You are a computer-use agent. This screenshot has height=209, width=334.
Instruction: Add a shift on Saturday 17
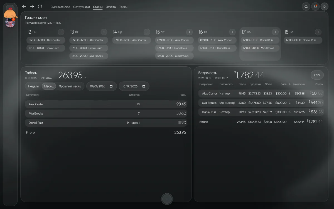(275, 32)
